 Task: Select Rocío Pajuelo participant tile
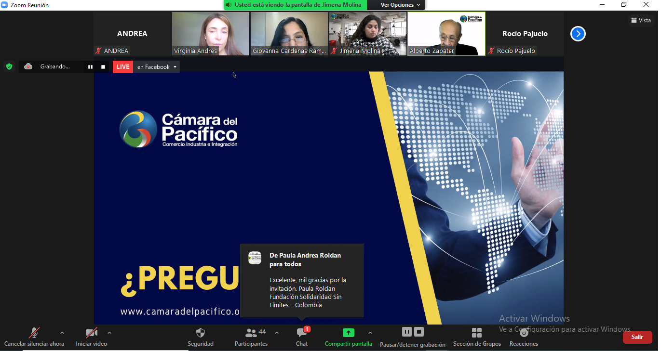coord(525,34)
